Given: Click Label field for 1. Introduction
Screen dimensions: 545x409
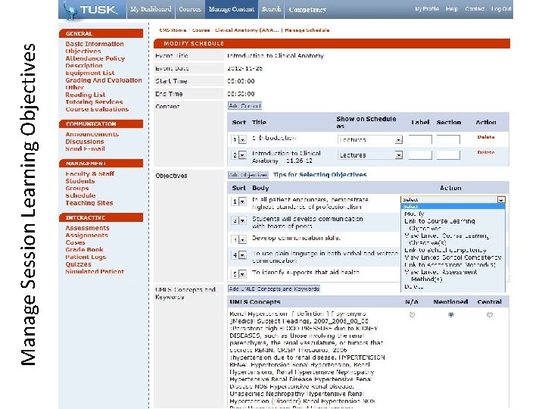Looking at the screenshot, I should click(x=420, y=139).
